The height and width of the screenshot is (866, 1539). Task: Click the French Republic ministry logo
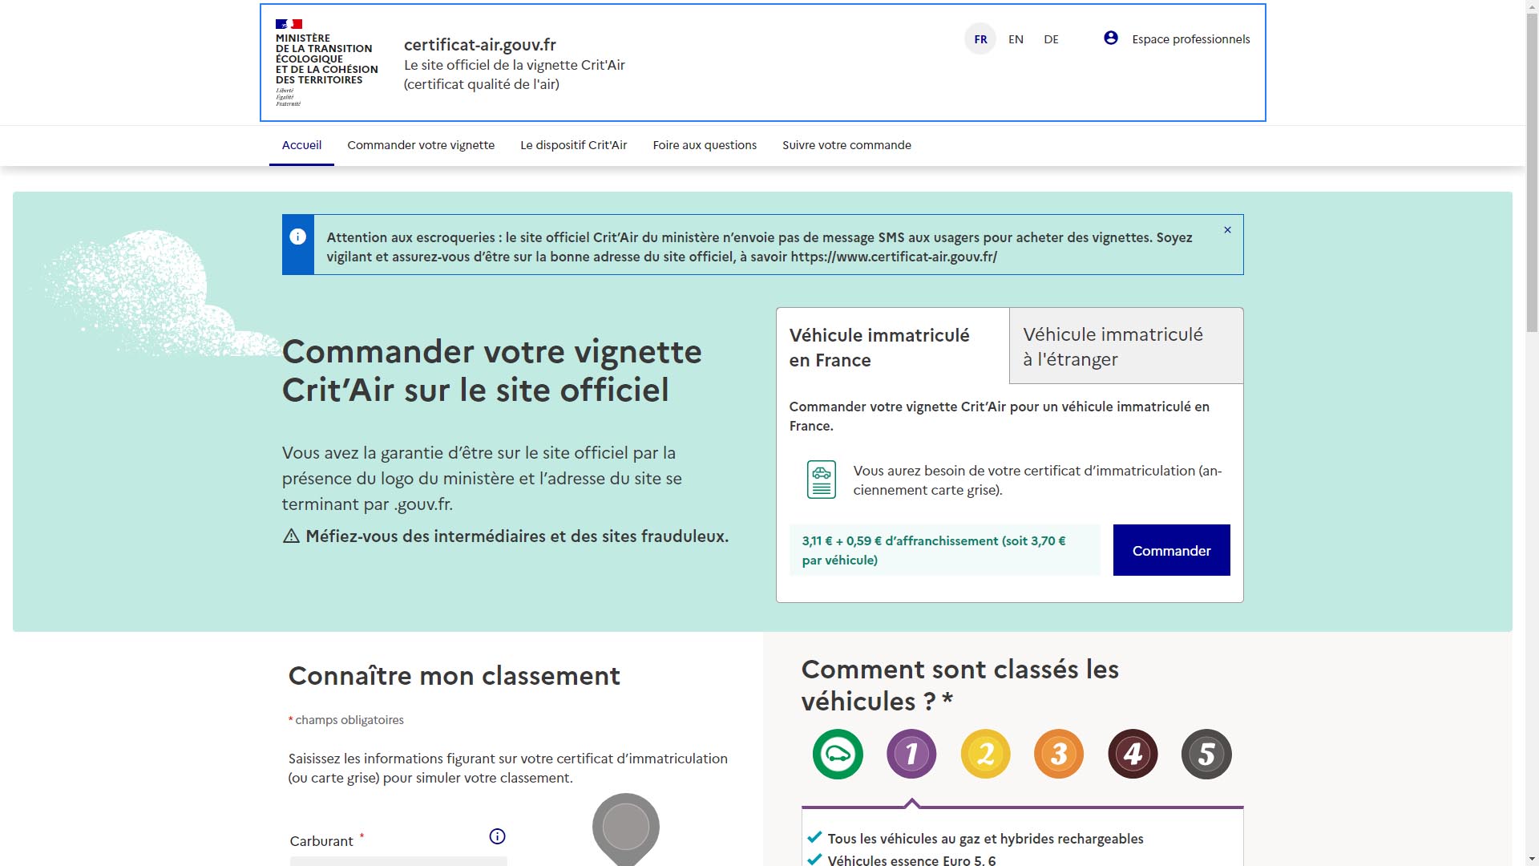pos(326,63)
